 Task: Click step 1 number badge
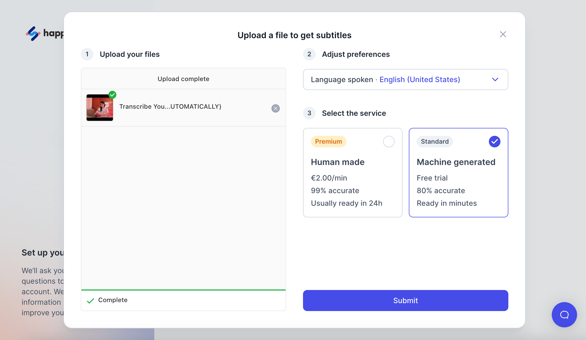point(87,54)
